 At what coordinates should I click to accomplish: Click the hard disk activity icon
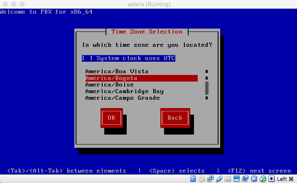(x=193, y=178)
